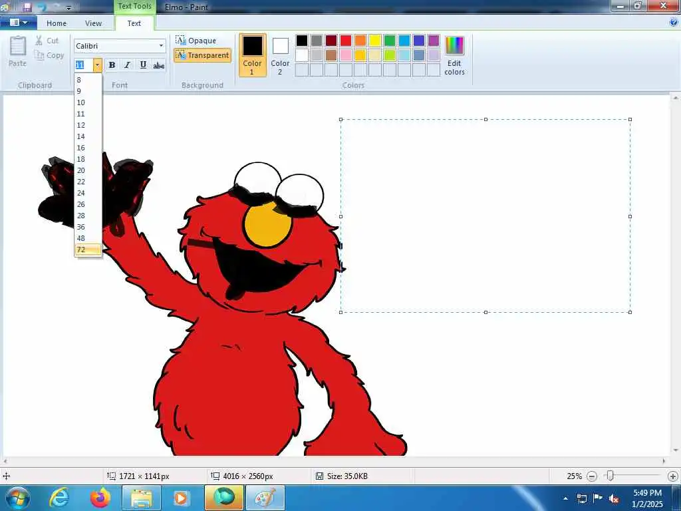Viewport: 681px width, 511px height.
Task: Click zoom in plus button
Action: point(673,476)
